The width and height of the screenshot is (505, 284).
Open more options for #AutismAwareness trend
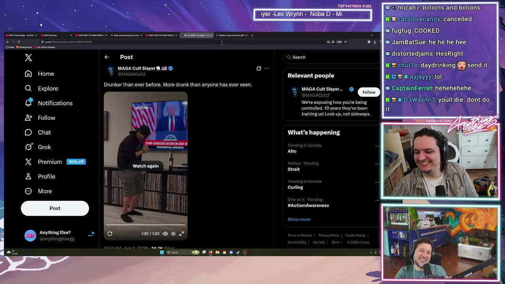[x=377, y=201]
